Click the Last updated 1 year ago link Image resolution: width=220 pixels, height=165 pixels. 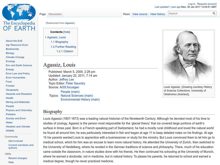(167, 7)
